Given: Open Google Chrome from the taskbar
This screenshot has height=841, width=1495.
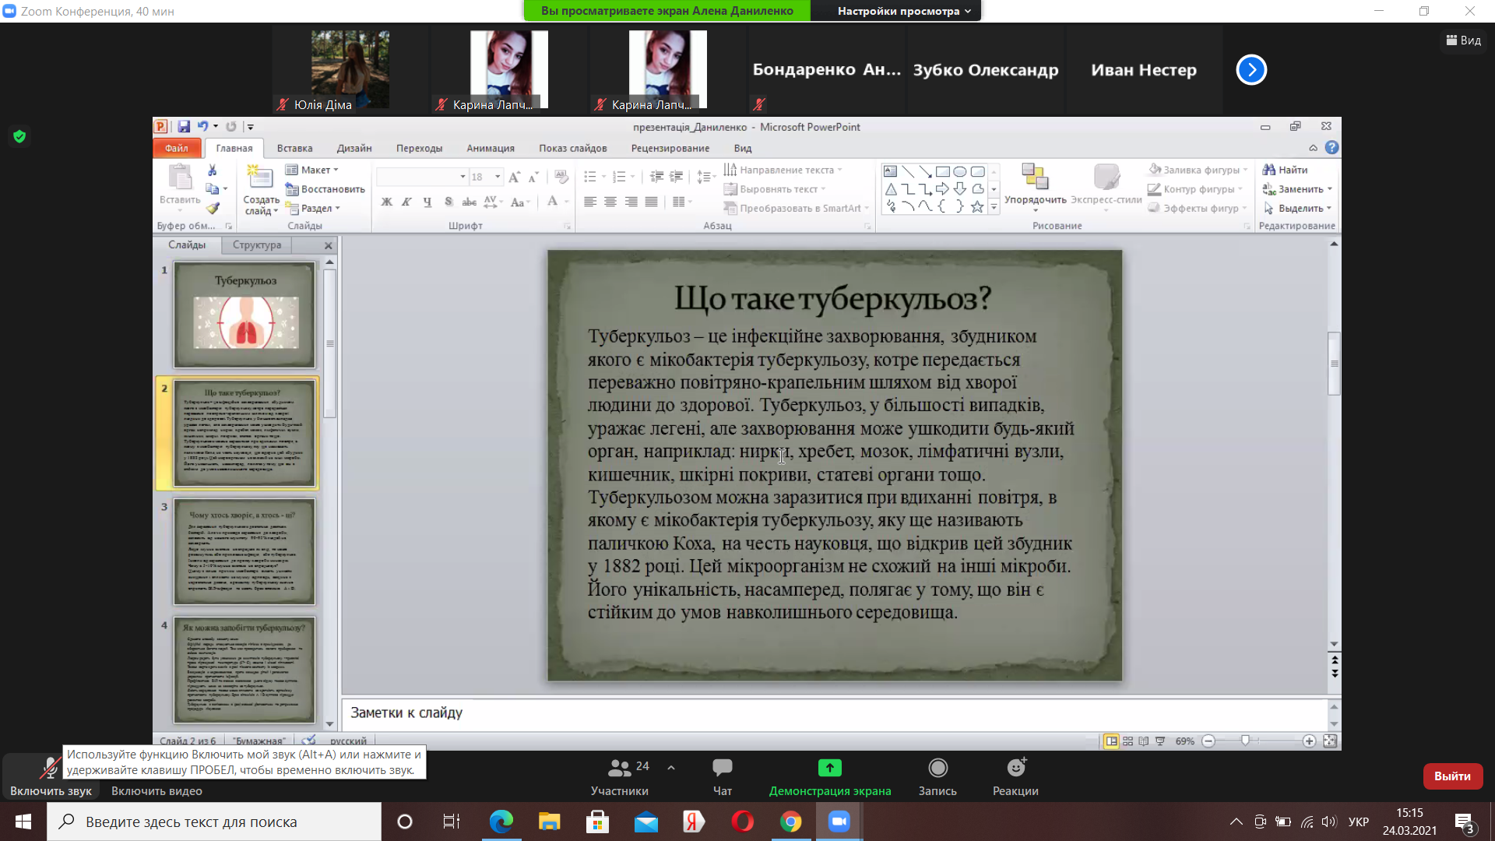Looking at the screenshot, I should tap(790, 822).
